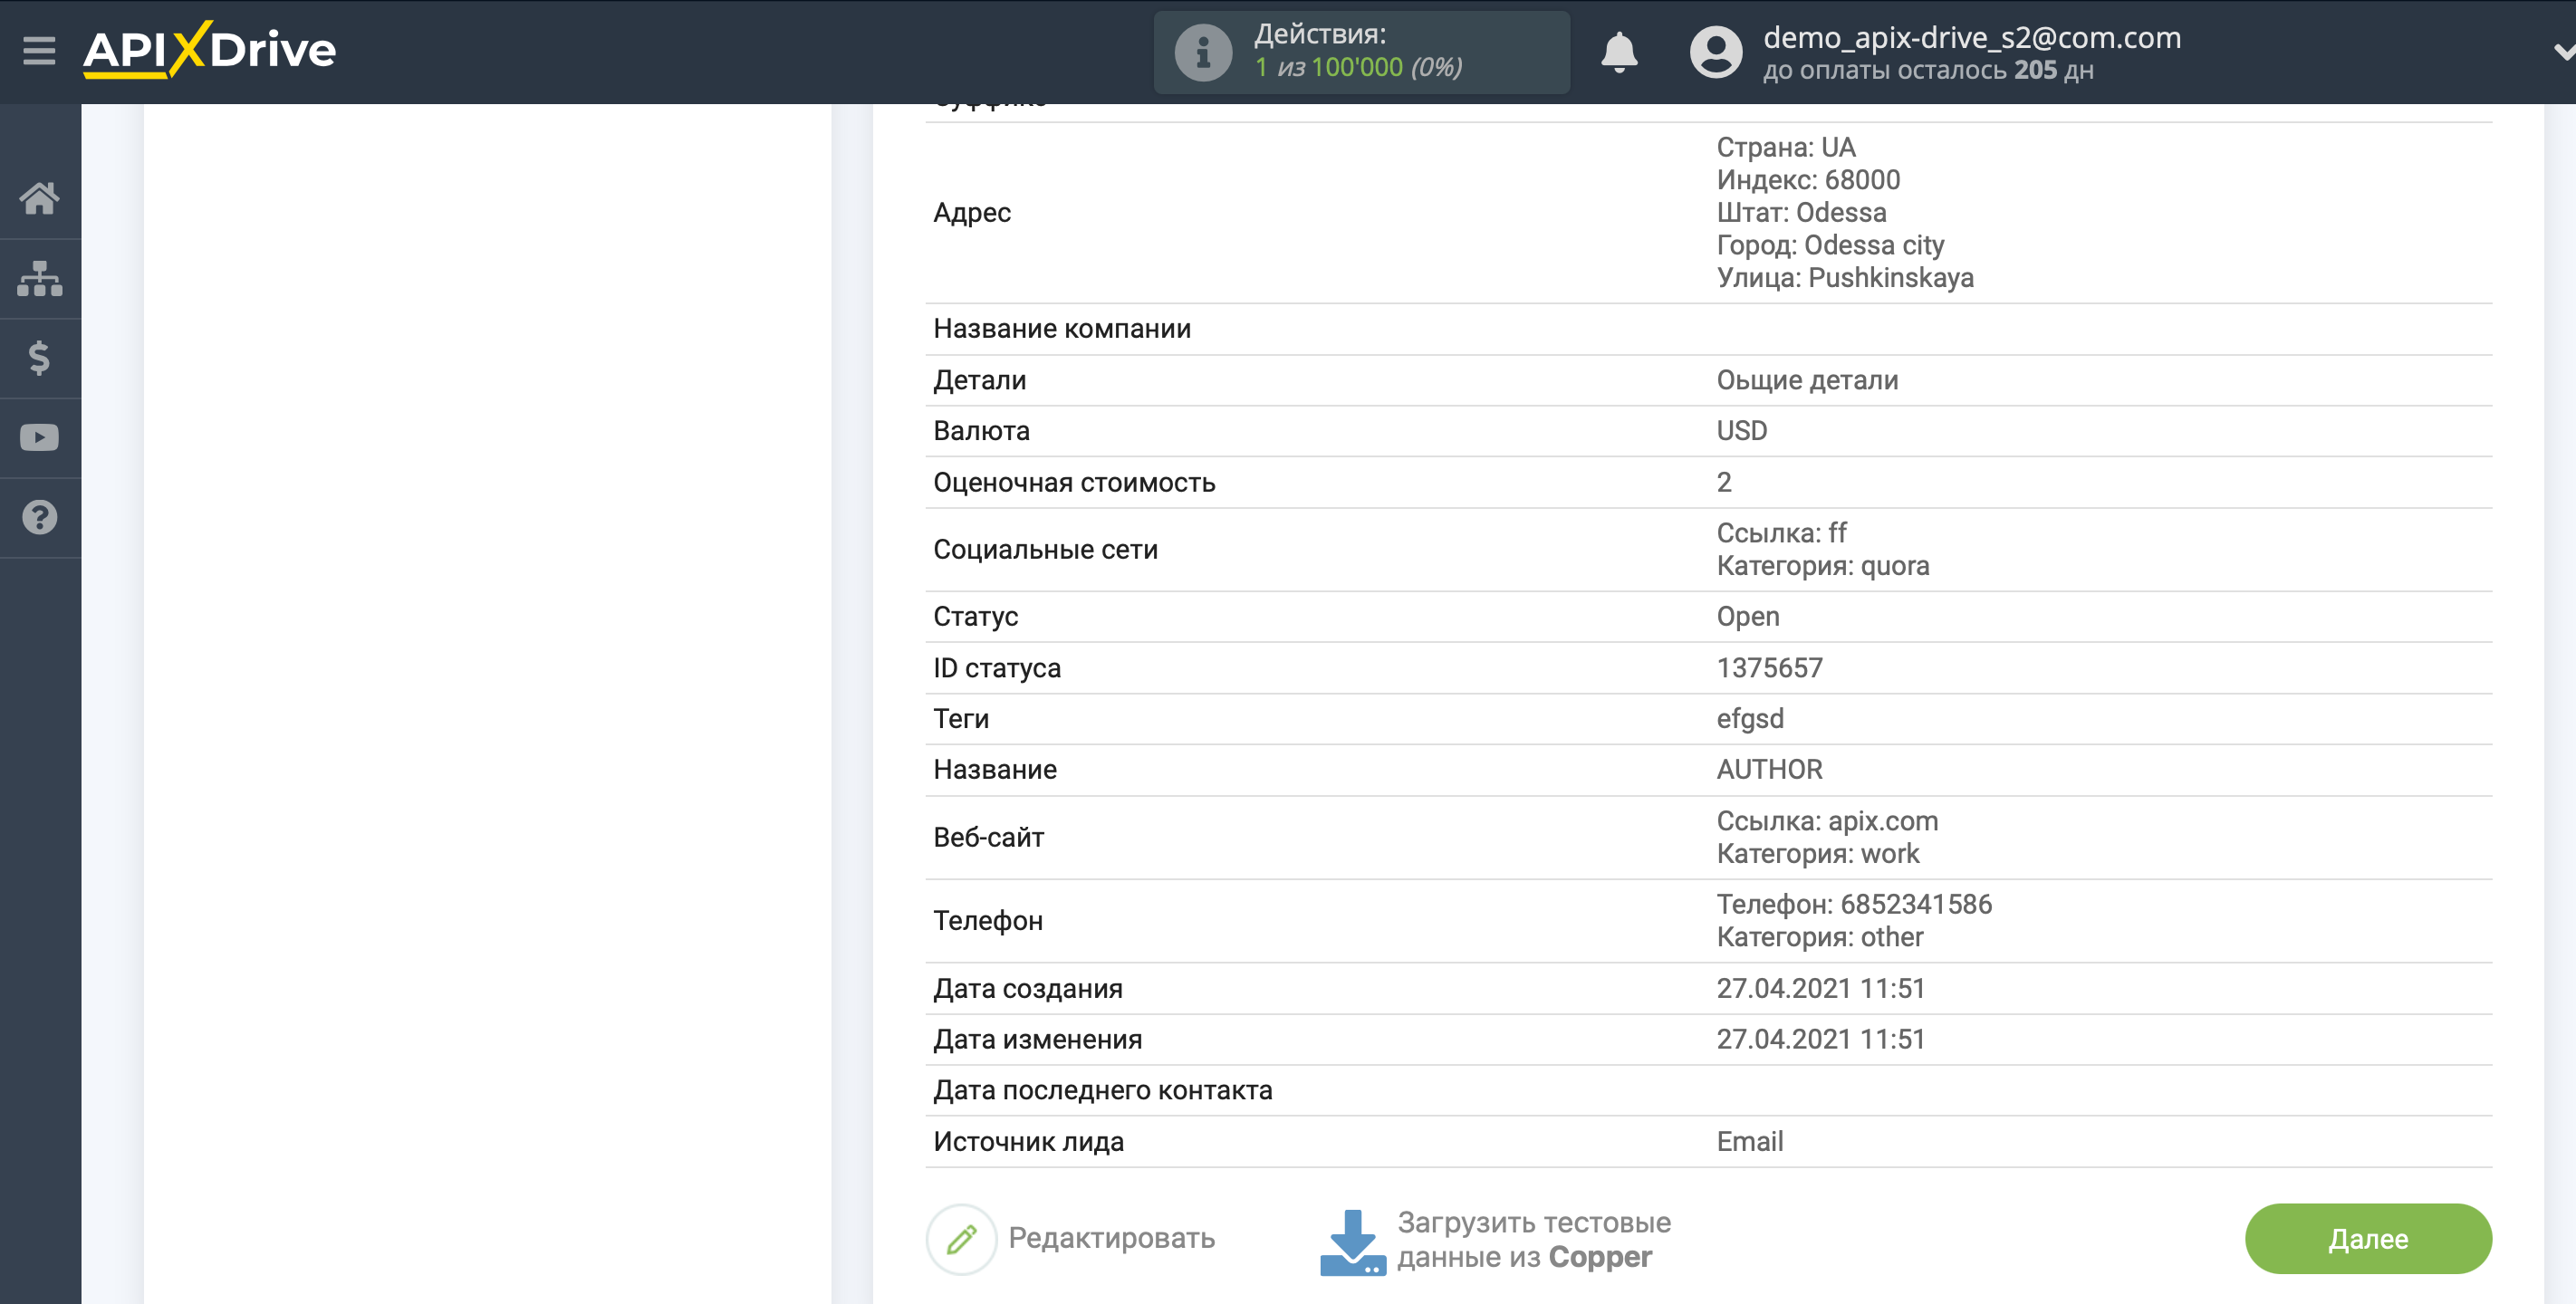Image resolution: width=2576 pixels, height=1304 pixels.
Task: Click the 'Ссылка: ff' value
Action: 1781,533
